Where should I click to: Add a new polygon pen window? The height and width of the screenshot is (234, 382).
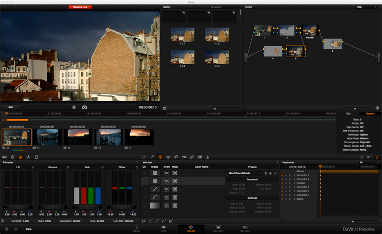tap(157, 221)
